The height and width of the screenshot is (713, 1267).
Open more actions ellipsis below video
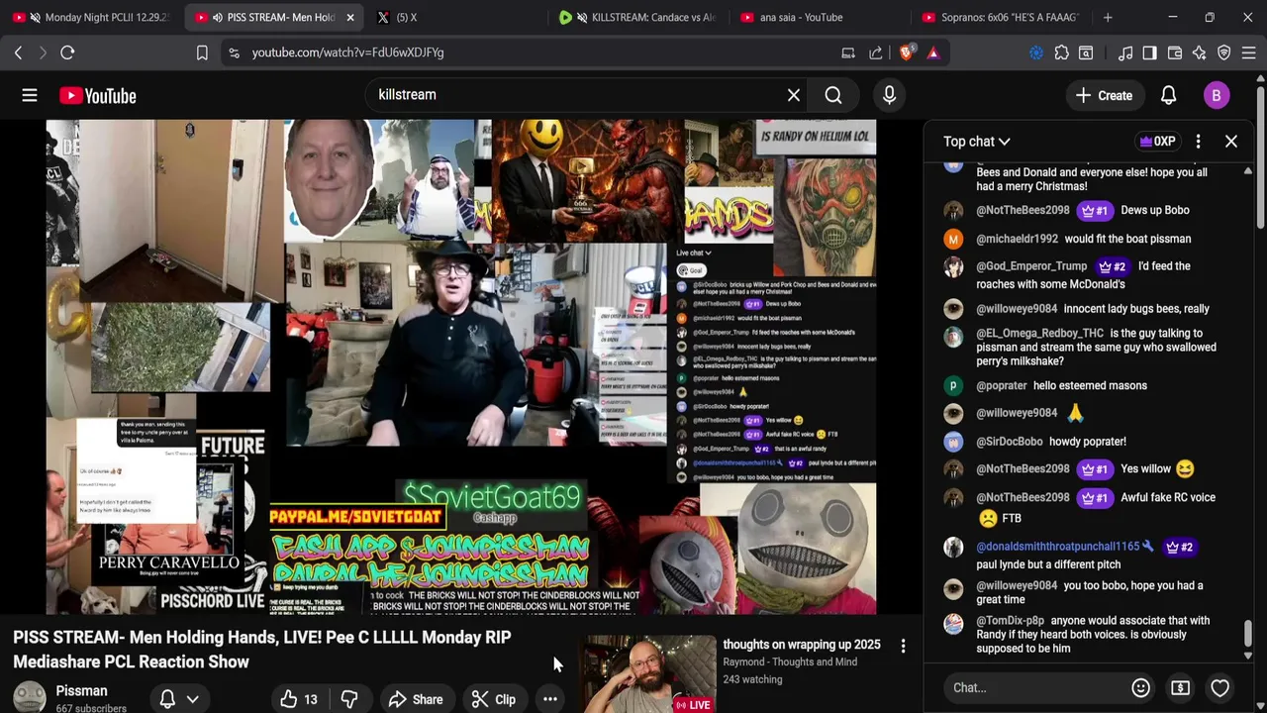(549, 699)
